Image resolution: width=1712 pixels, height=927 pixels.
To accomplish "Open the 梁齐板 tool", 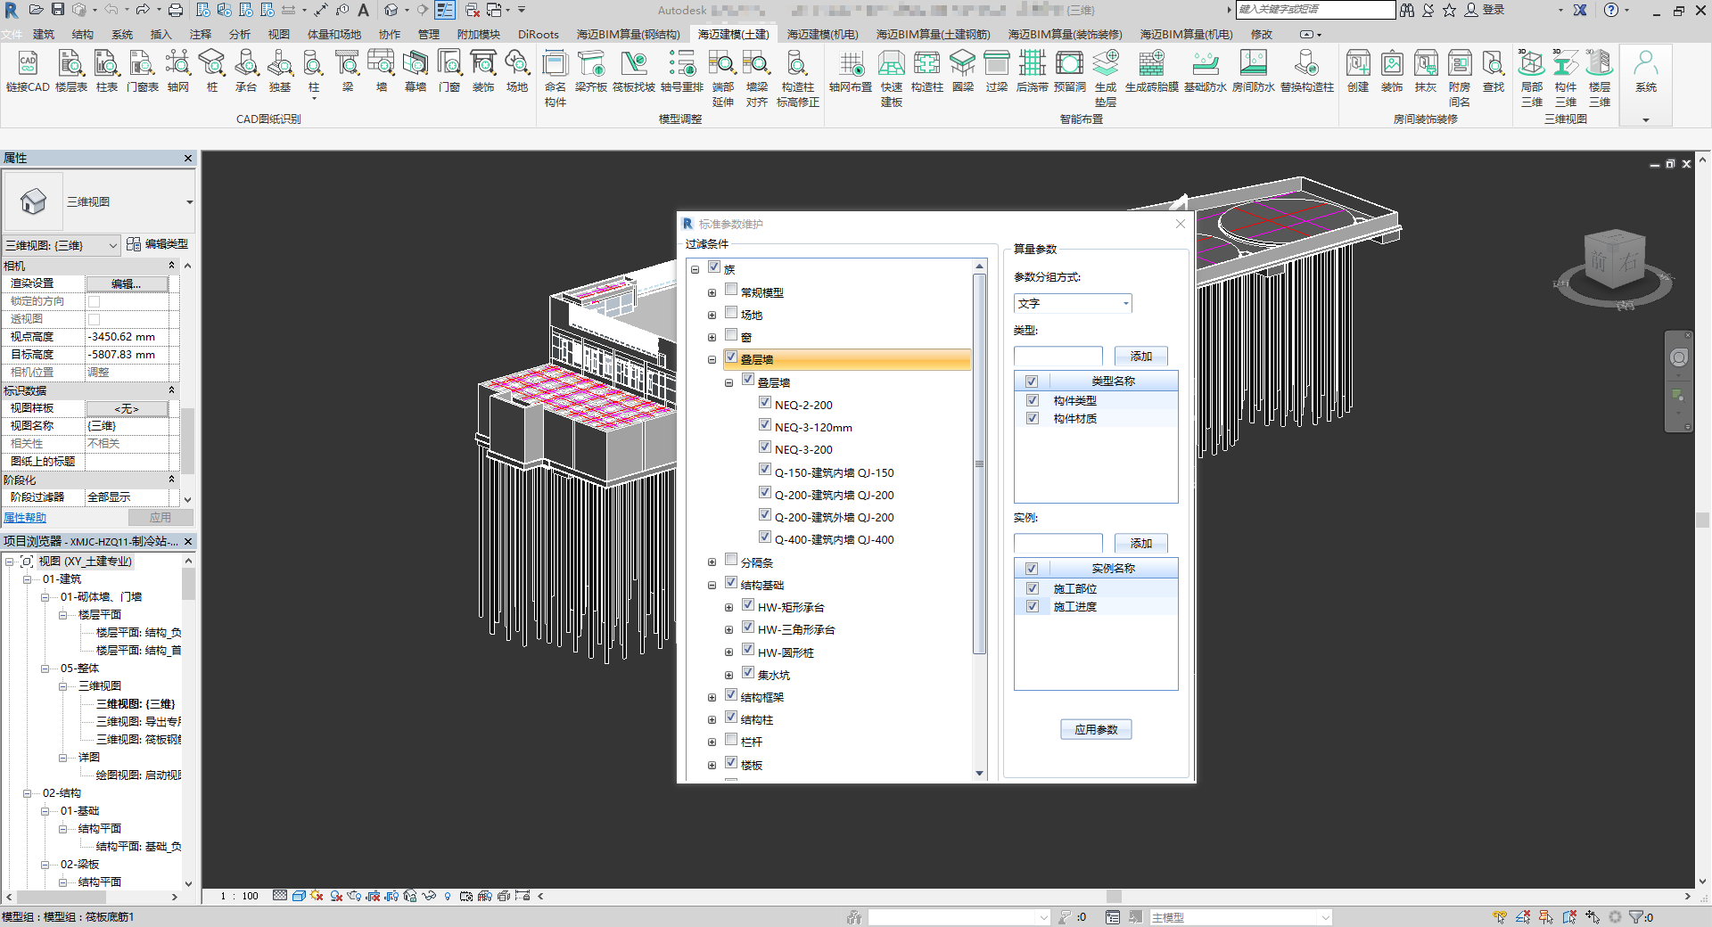I will pos(590,71).
